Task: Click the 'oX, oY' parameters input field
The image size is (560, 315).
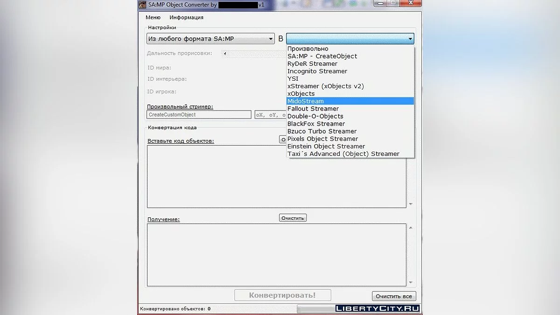Action: 270,115
